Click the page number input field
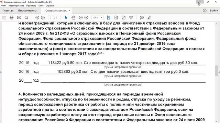The image size is (220, 123). 51,17
